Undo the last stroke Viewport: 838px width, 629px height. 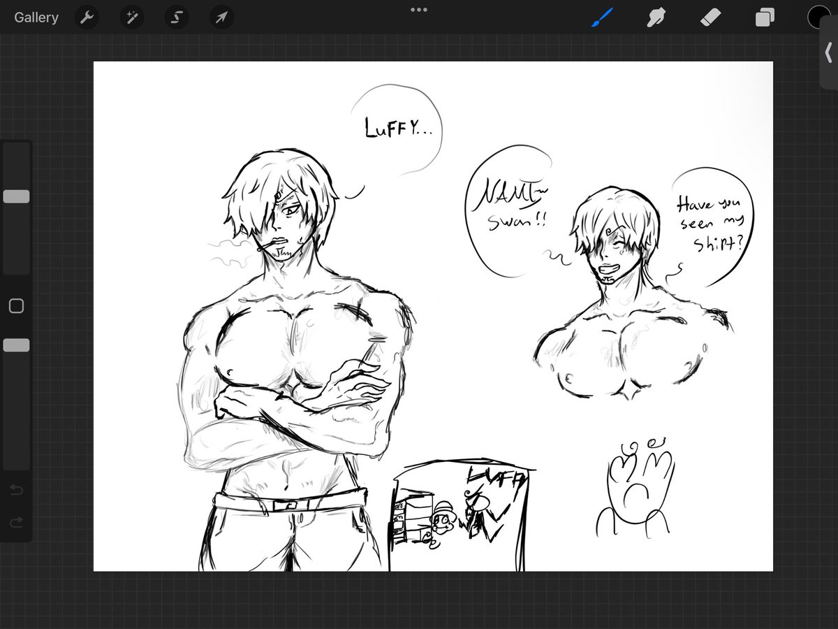pyautogui.click(x=16, y=490)
